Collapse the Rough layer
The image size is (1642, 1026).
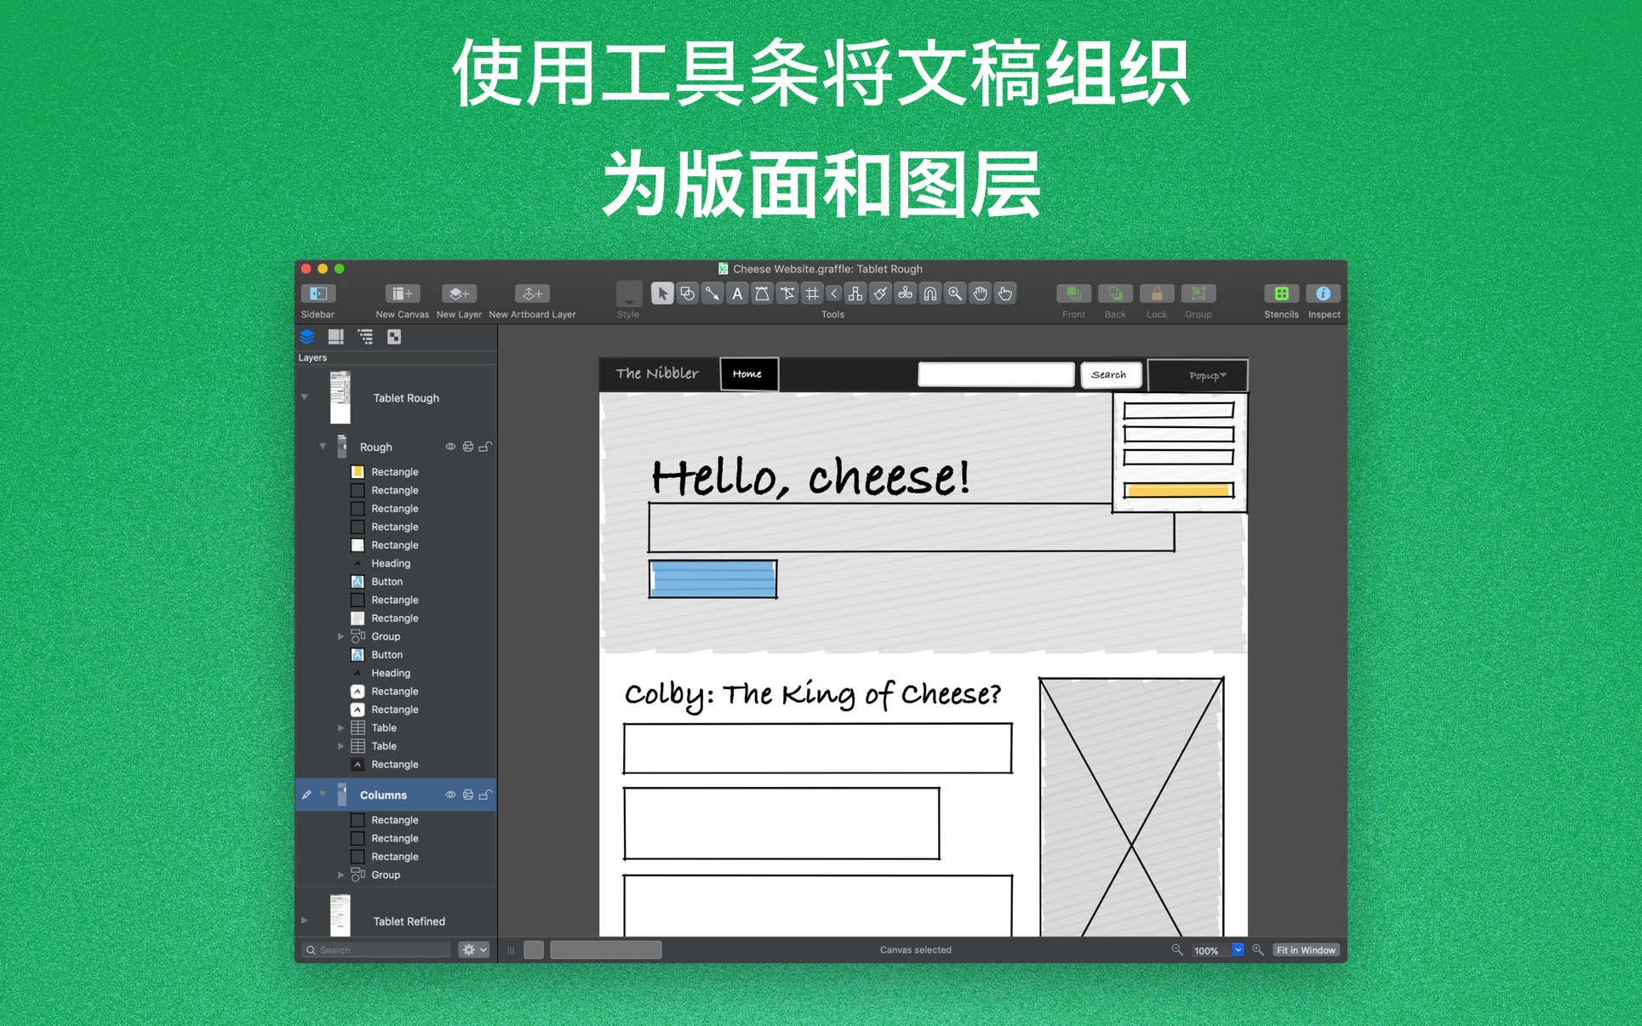coord(323,446)
